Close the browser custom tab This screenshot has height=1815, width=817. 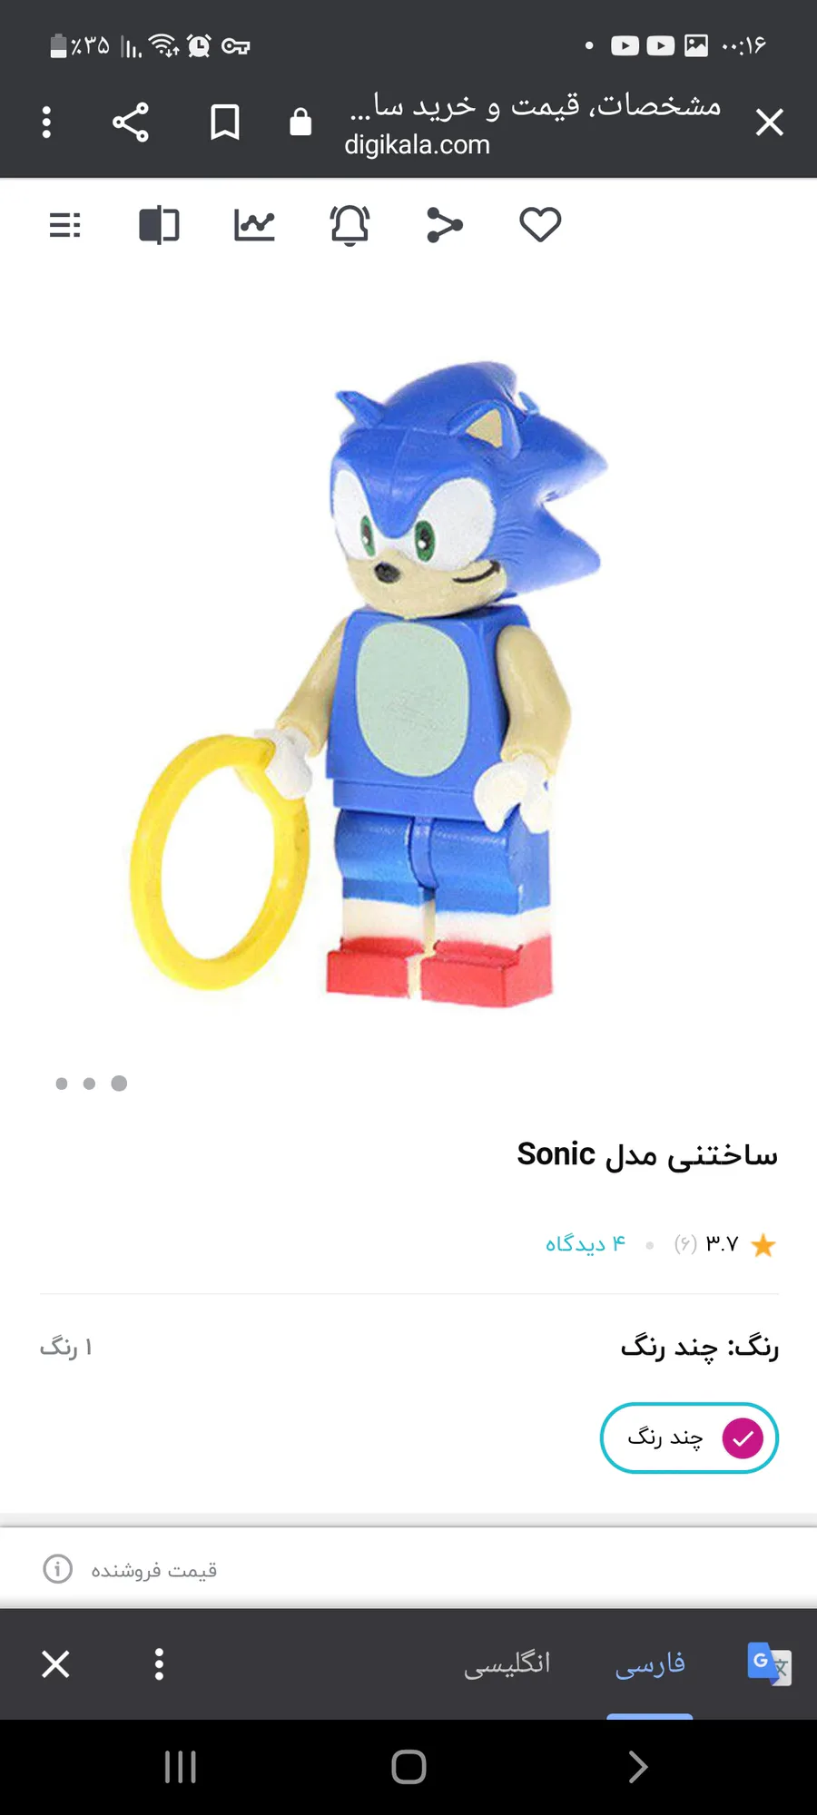tap(770, 122)
